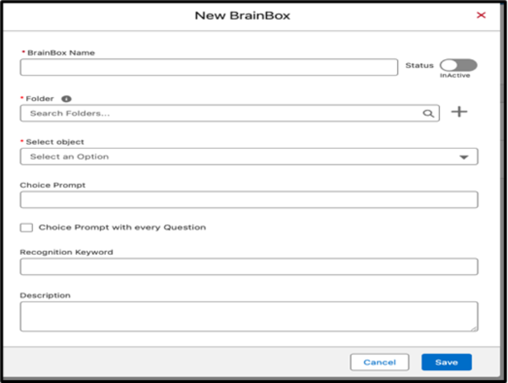The height and width of the screenshot is (383, 508).
Task: Enable Choice Prompt with every Question checkbox
Action: [x=26, y=228]
